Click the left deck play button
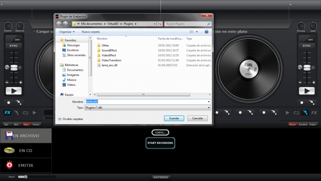 point(14,91)
